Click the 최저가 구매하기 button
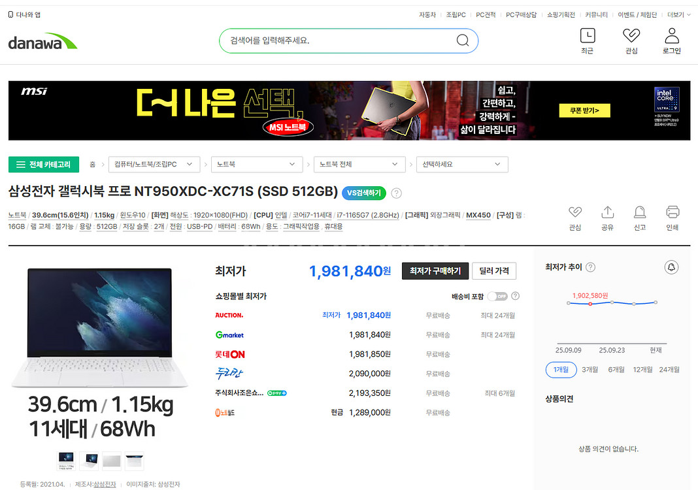698x490 pixels. pyautogui.click(x=435, y=270)
